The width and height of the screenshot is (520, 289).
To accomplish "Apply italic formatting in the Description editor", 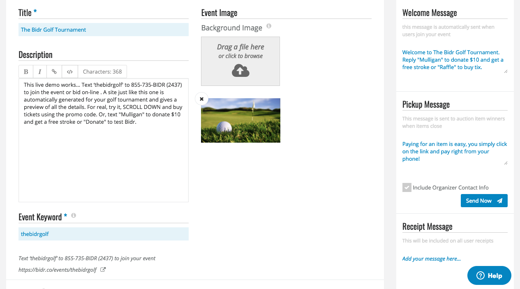I will click(39, 71).
